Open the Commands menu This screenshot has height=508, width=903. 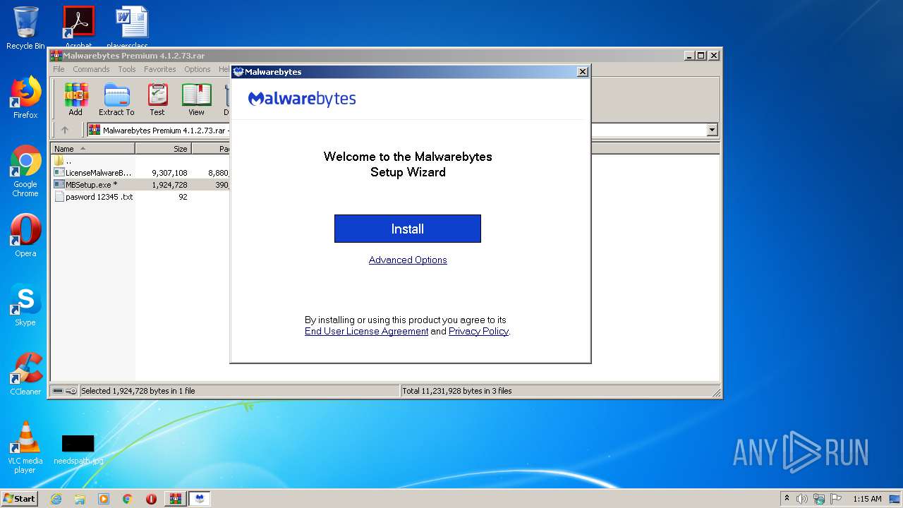pos(91,69)
